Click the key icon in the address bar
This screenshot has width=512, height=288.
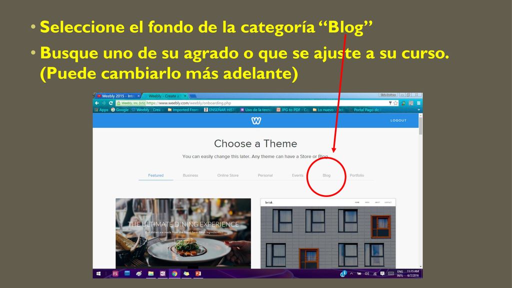click(x=390, y=103)
